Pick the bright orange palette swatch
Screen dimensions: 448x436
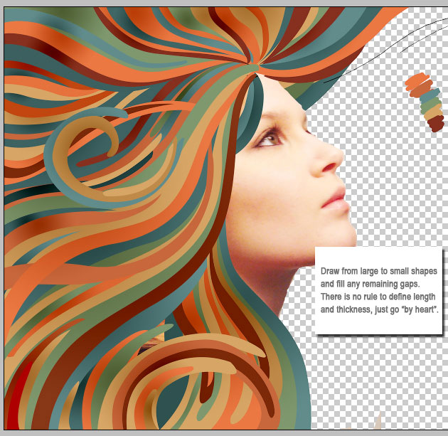coord(417,81)
